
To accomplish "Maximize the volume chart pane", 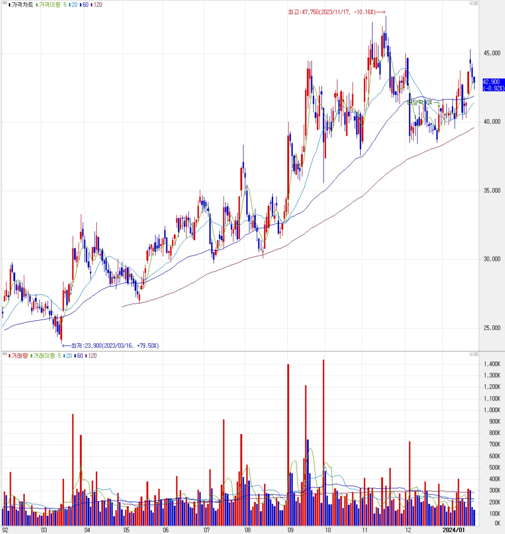I will 471,354.
